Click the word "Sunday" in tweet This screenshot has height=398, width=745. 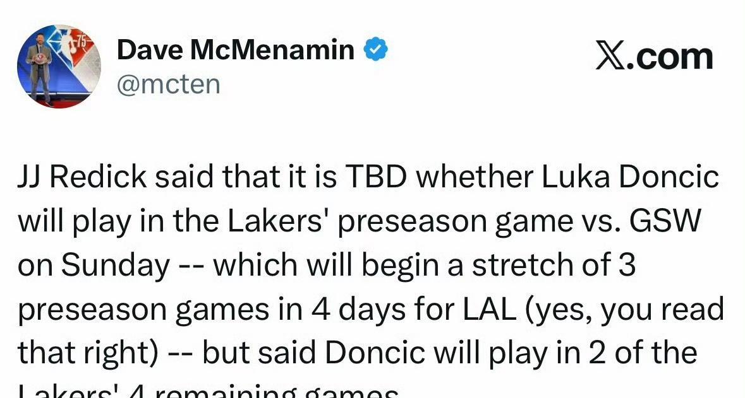[116, 266]
